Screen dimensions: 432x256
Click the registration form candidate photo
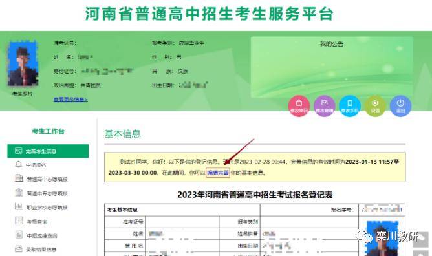point(383,239)
